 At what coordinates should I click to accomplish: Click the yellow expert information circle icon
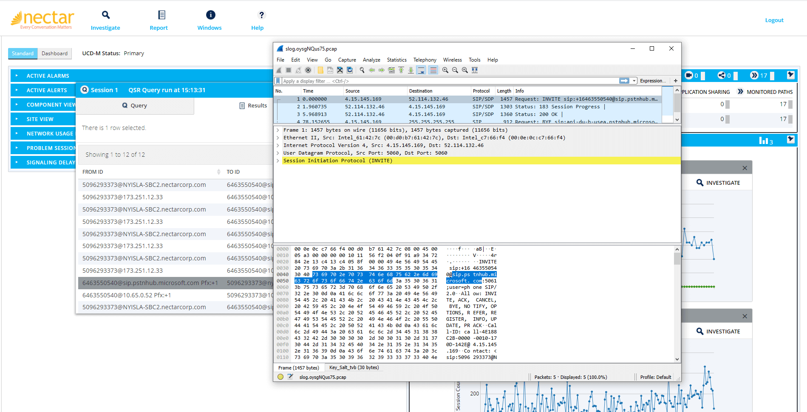pos(280,377)
